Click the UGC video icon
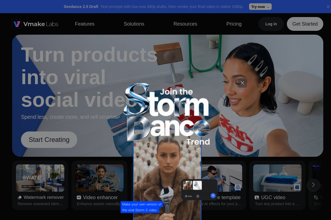This screenshot has width=331, height=220. point(257,197)
